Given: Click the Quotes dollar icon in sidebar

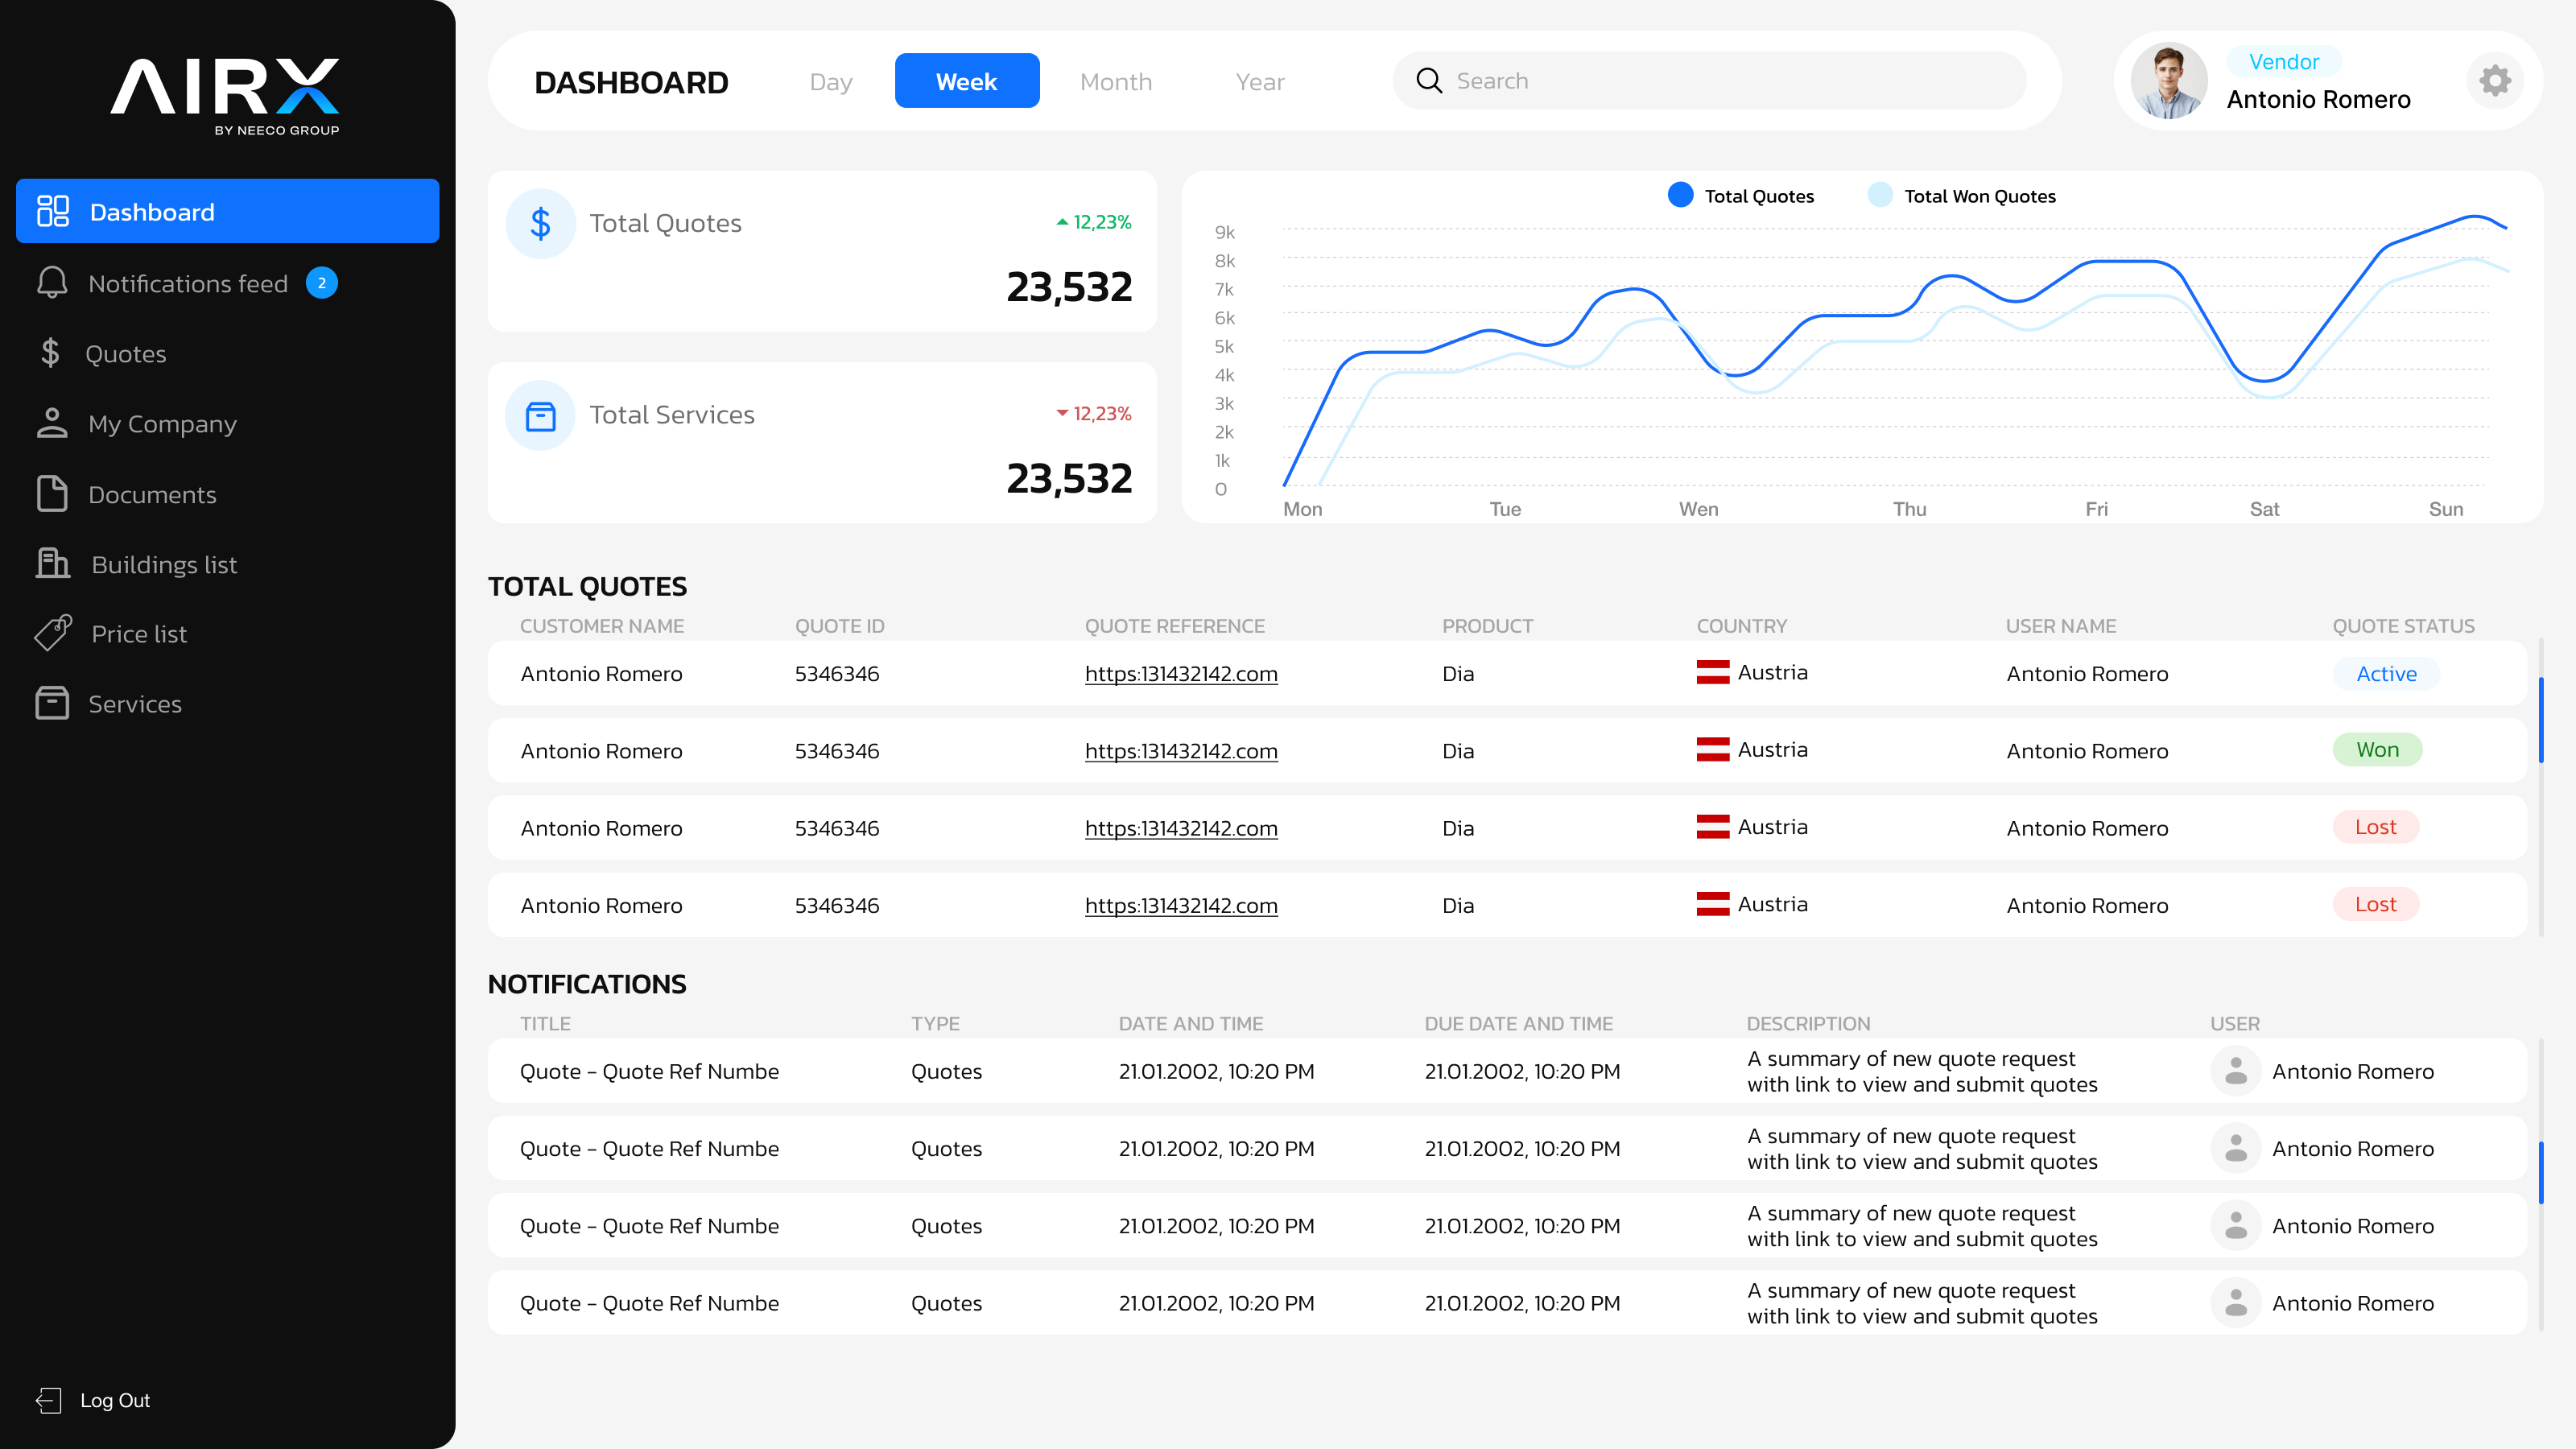Looking at the screenshot, I should coord(50,353).
